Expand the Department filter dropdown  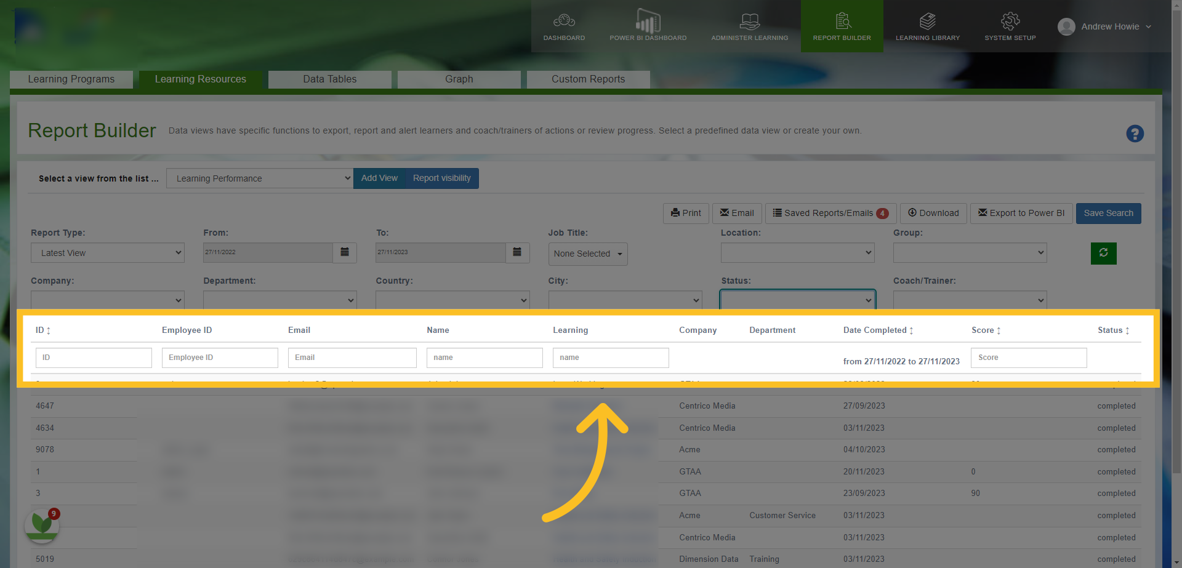point(280,300)
